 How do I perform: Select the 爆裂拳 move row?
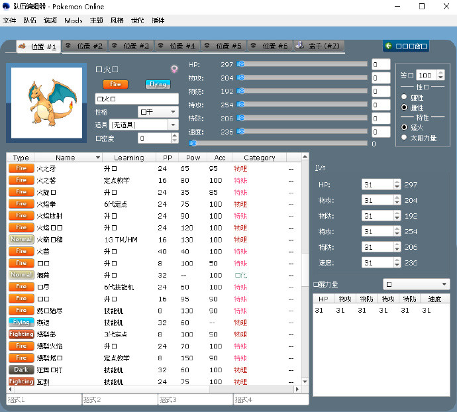(154, 334)
